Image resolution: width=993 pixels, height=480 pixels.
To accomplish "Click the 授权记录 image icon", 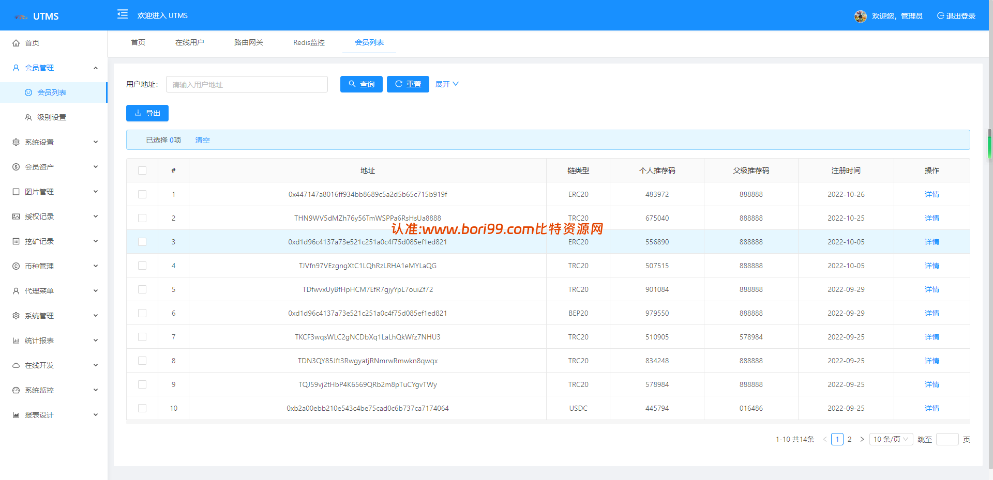I will [x=16, y=216].
